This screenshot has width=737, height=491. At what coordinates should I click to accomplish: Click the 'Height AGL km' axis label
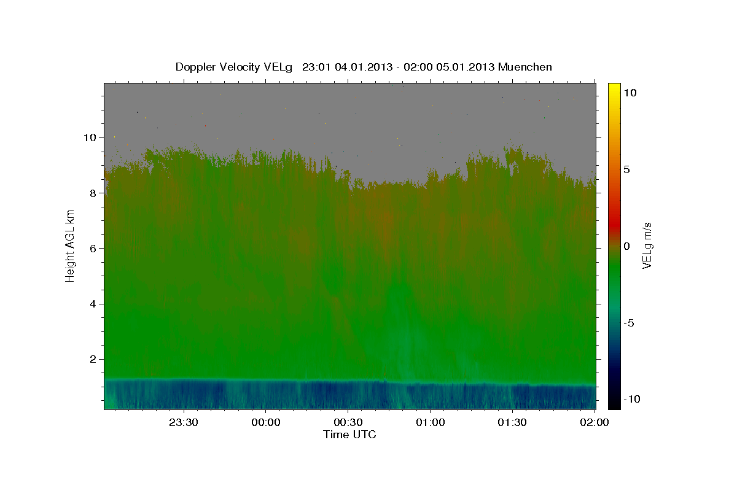coord(71,245)
